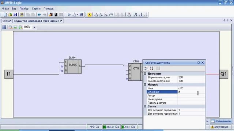
Task: Click the black device info icon
Action: 56,15
